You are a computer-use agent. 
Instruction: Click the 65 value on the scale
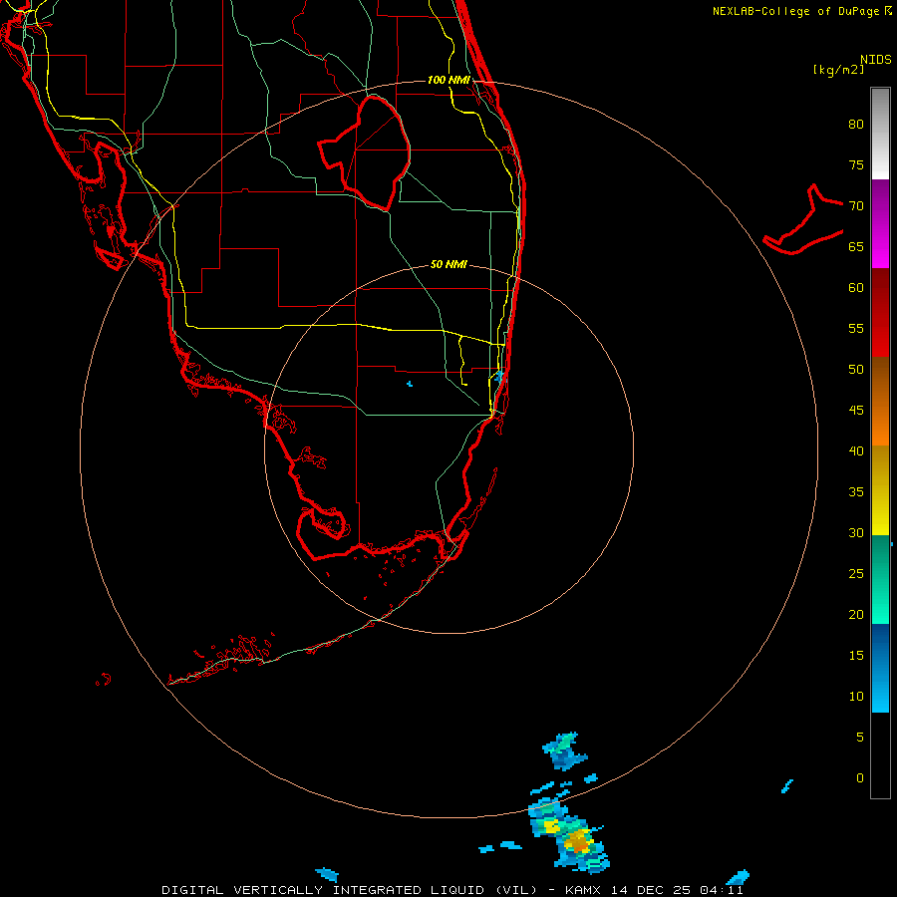856,247
